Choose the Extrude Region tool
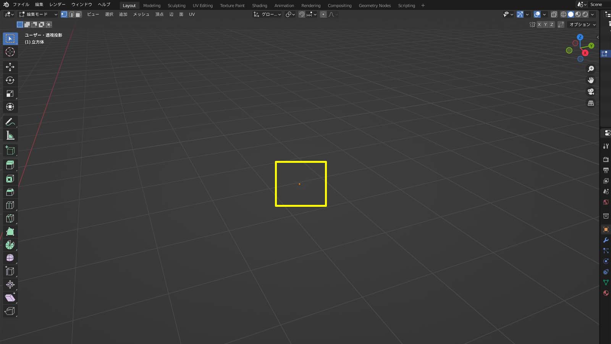This screenshot has width=611, height=344. coord(10,165)
